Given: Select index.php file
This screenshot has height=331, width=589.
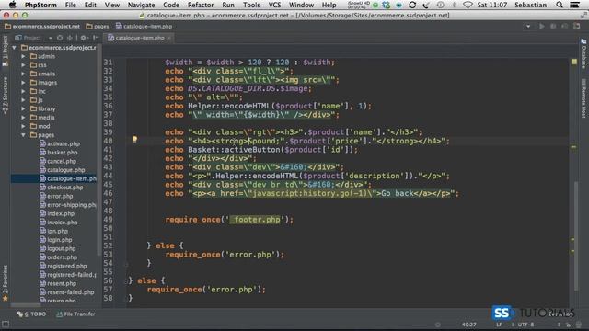Looking at the screenshot, I should coord(57,213).
